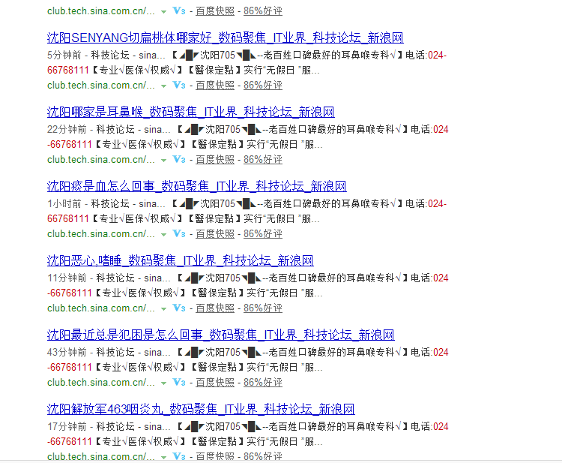Viewport: 562px width, 463px height.
Task: Click the '5分钟前' timestamp text
Action: [x=64, y=55]
